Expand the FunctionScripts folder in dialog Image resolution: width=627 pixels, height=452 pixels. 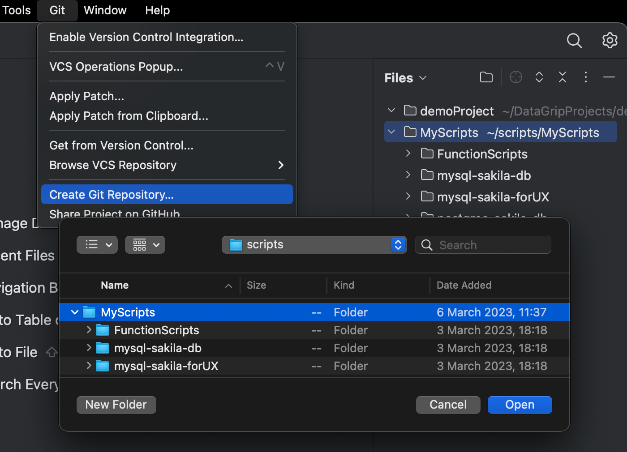pos(89,330)
